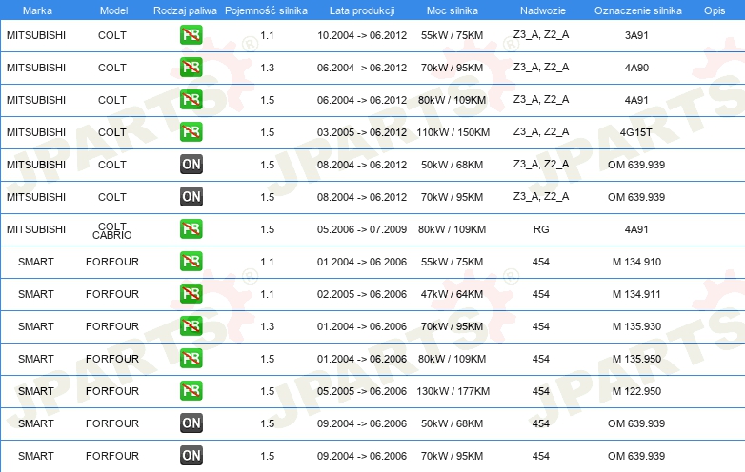Viewport: 745px width, 472px height.
Task: Click the Lata produkcji column header
Action: tap(362, 10)
